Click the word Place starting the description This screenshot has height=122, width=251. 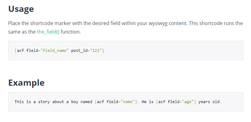point(14,23)
